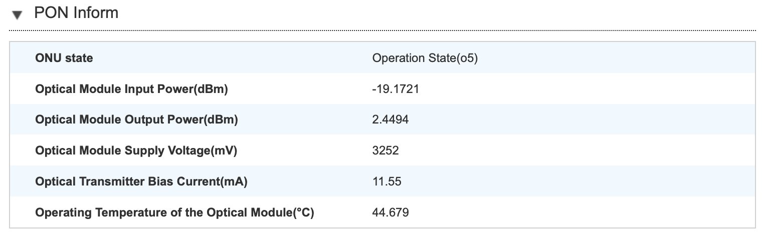Click the Operation State(o5) value
Viewport: 762px width, 241px height.
(x=425, y=58)
